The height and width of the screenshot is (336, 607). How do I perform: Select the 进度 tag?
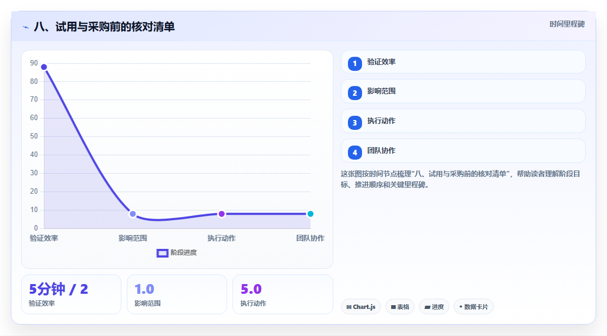point(434,307)
